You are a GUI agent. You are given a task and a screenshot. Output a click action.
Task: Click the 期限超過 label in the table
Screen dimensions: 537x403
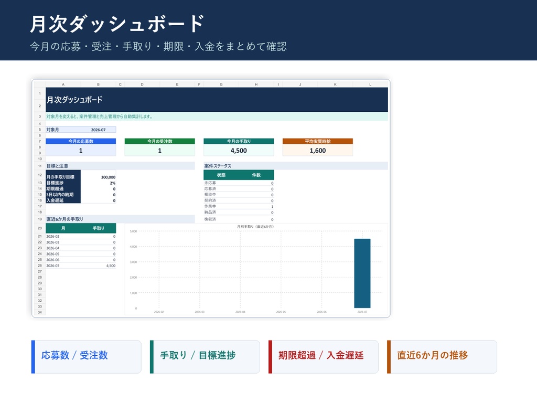coord(63,189)
